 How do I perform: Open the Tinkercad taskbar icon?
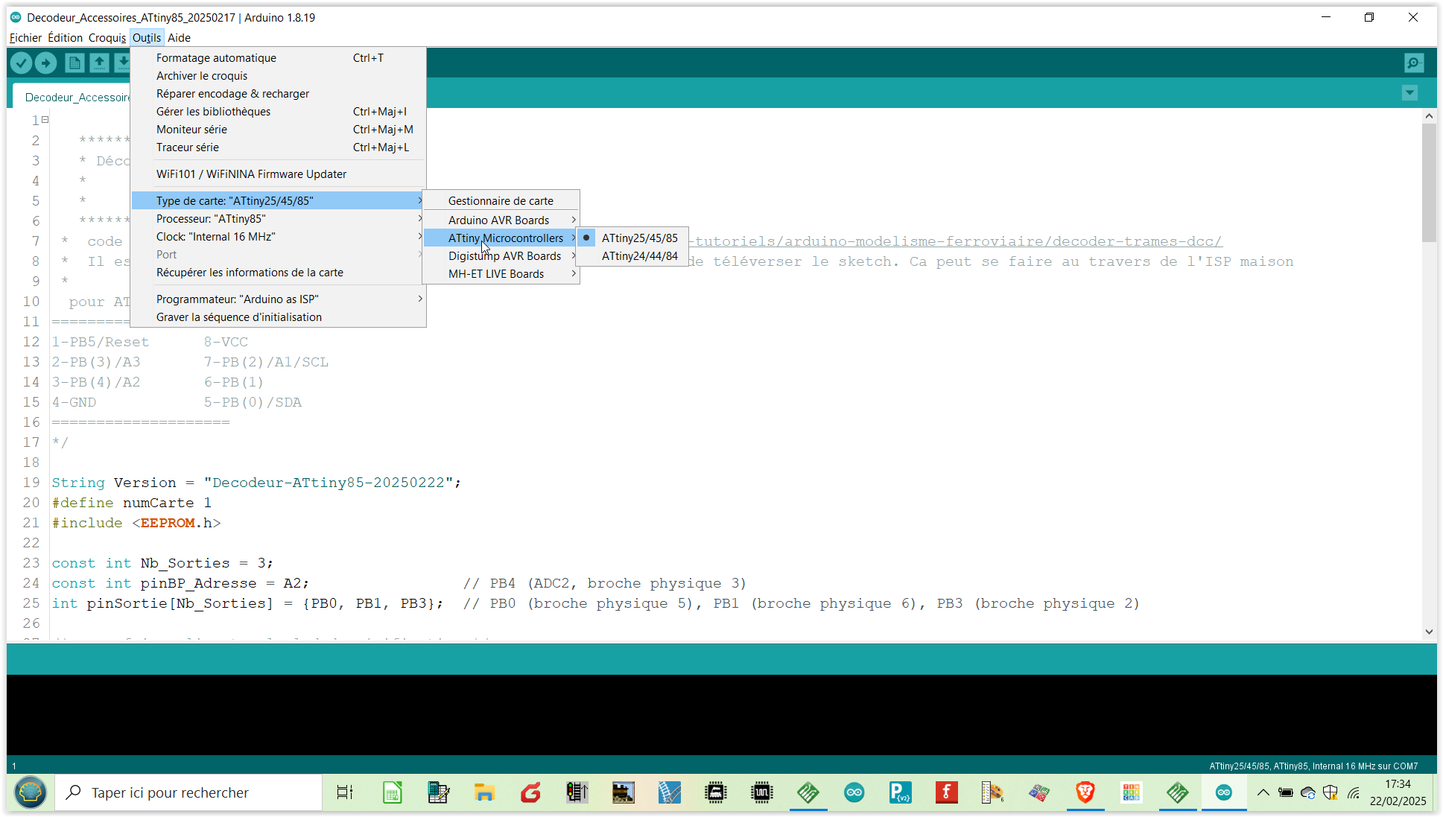coord(1132,792)
